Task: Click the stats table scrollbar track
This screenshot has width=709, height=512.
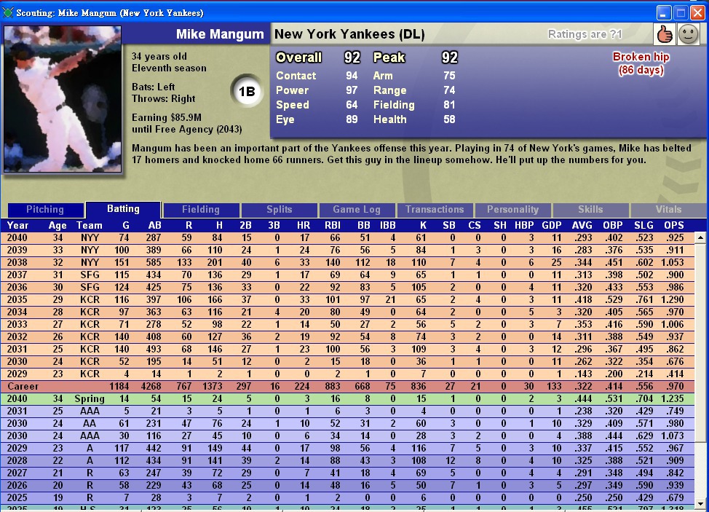Action: pos(700,470)
